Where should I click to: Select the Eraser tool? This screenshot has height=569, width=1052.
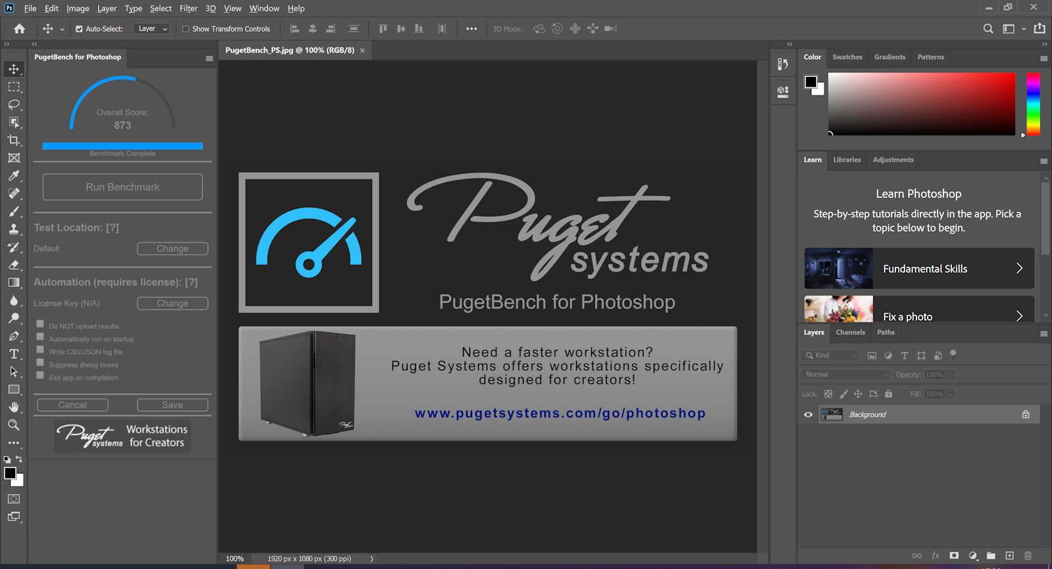(x=14, y=264)
